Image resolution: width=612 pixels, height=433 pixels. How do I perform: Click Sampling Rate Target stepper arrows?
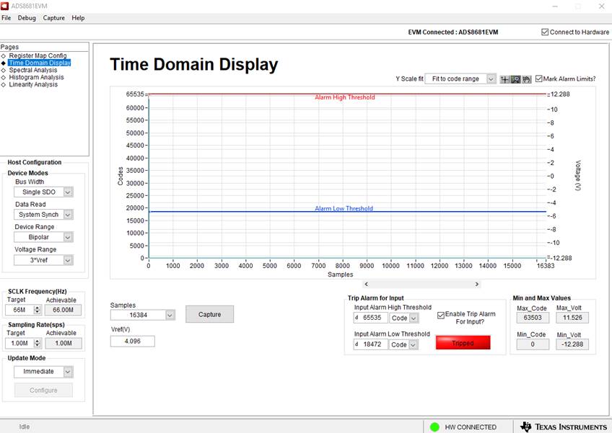[37, 344]
